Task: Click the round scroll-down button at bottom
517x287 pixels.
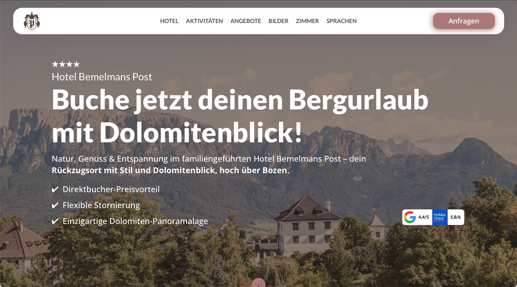Action: [259, 283]
